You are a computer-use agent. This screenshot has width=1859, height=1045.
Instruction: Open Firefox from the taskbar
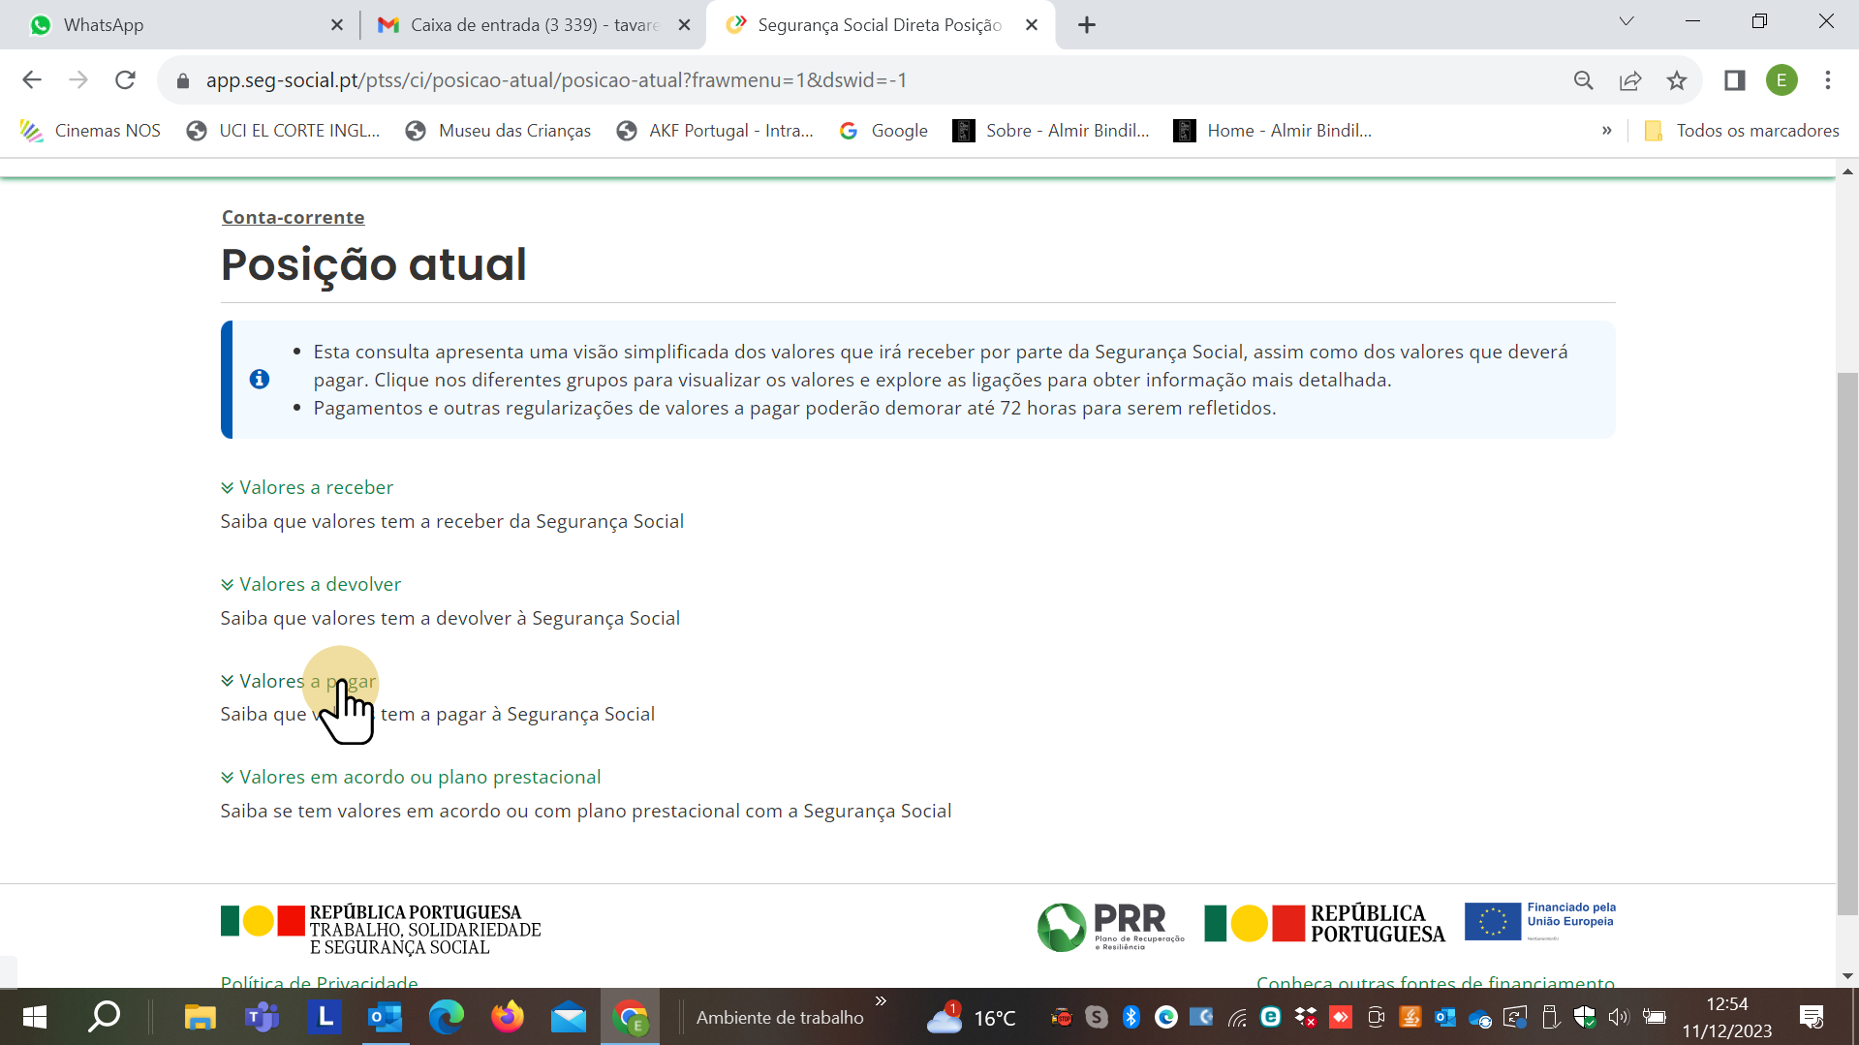(x=507, y=1017)
